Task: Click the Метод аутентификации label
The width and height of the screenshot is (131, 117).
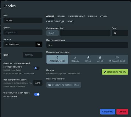Action: [x=58, y=52]
